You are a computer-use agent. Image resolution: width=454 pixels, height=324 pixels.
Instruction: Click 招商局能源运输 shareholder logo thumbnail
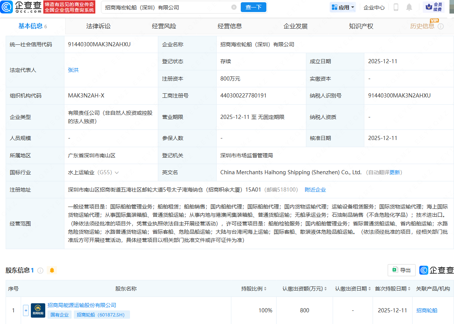38,310
